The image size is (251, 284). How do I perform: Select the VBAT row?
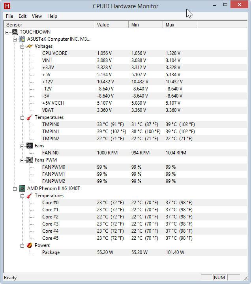(144, 110)
